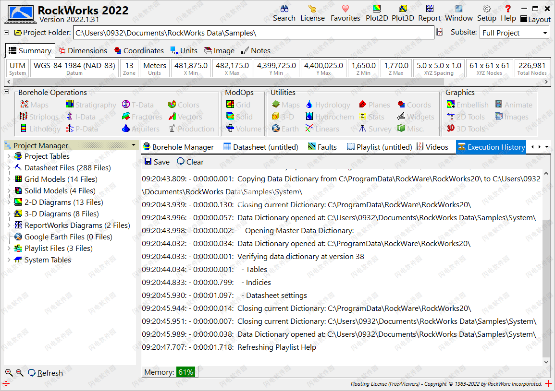
Task: Open Stratigraphy tool
Action: (x=91, y=105)
